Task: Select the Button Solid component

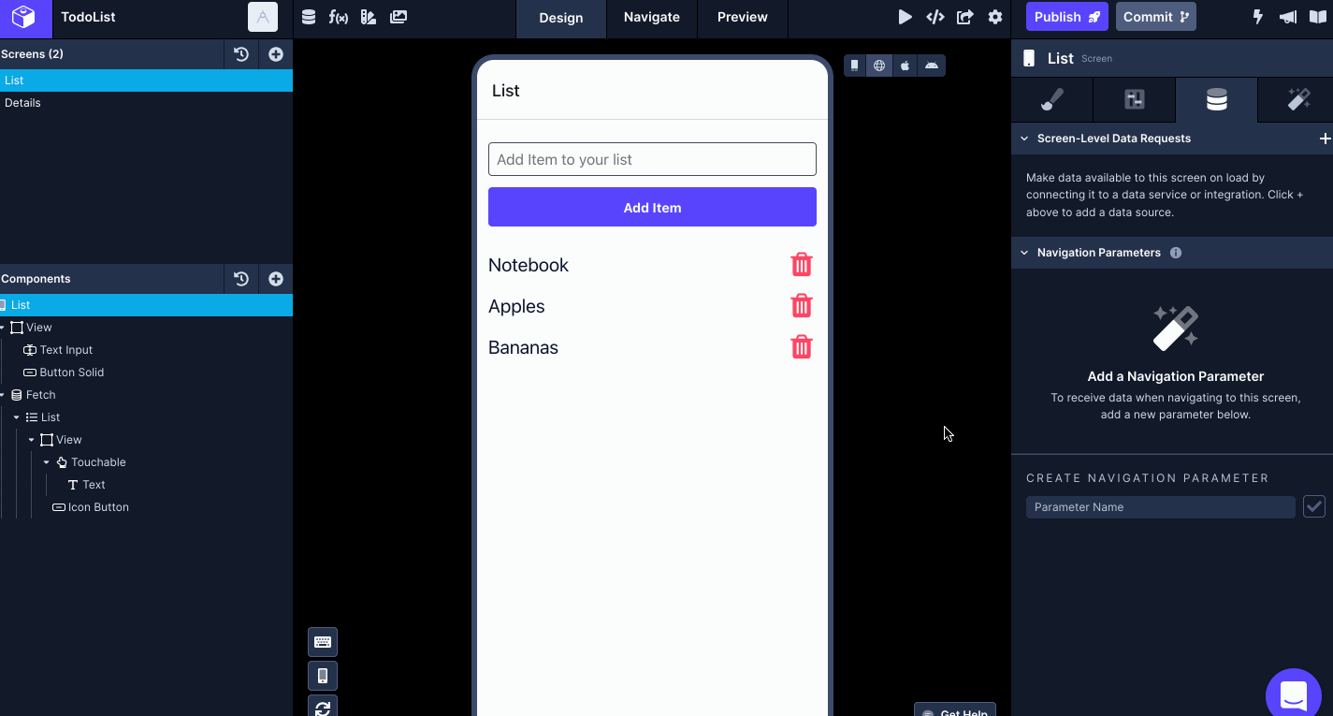Action: 71,373
